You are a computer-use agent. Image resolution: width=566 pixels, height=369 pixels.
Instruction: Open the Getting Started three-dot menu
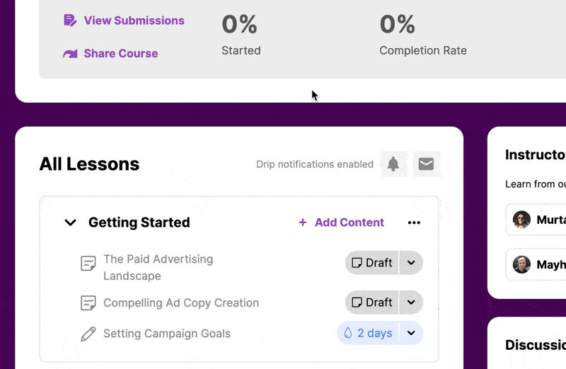pyautogui.click(x=414, y=222)
